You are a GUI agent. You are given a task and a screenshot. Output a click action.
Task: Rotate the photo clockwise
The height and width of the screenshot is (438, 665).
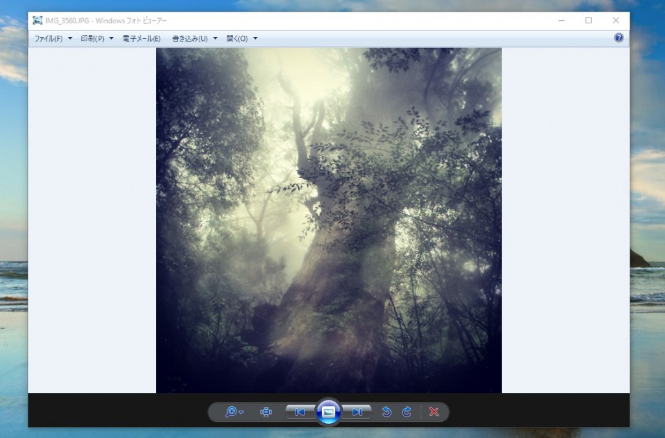pos(407,412)
